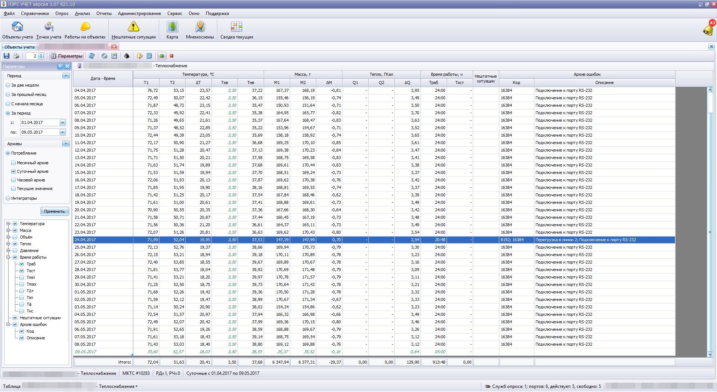Open the chart graph icon
Viewport: 717px width, 392px height.
pyautogui.click(x=114, y=56)
